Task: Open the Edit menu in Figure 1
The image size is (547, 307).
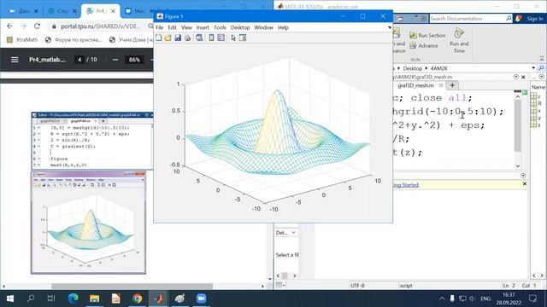Action: click(x=173, y=27)
